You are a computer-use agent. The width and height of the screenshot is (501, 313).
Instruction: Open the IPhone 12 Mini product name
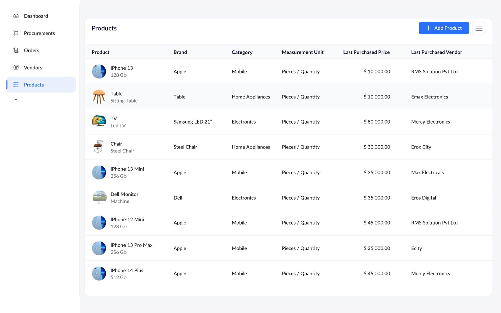pos(127,219)
